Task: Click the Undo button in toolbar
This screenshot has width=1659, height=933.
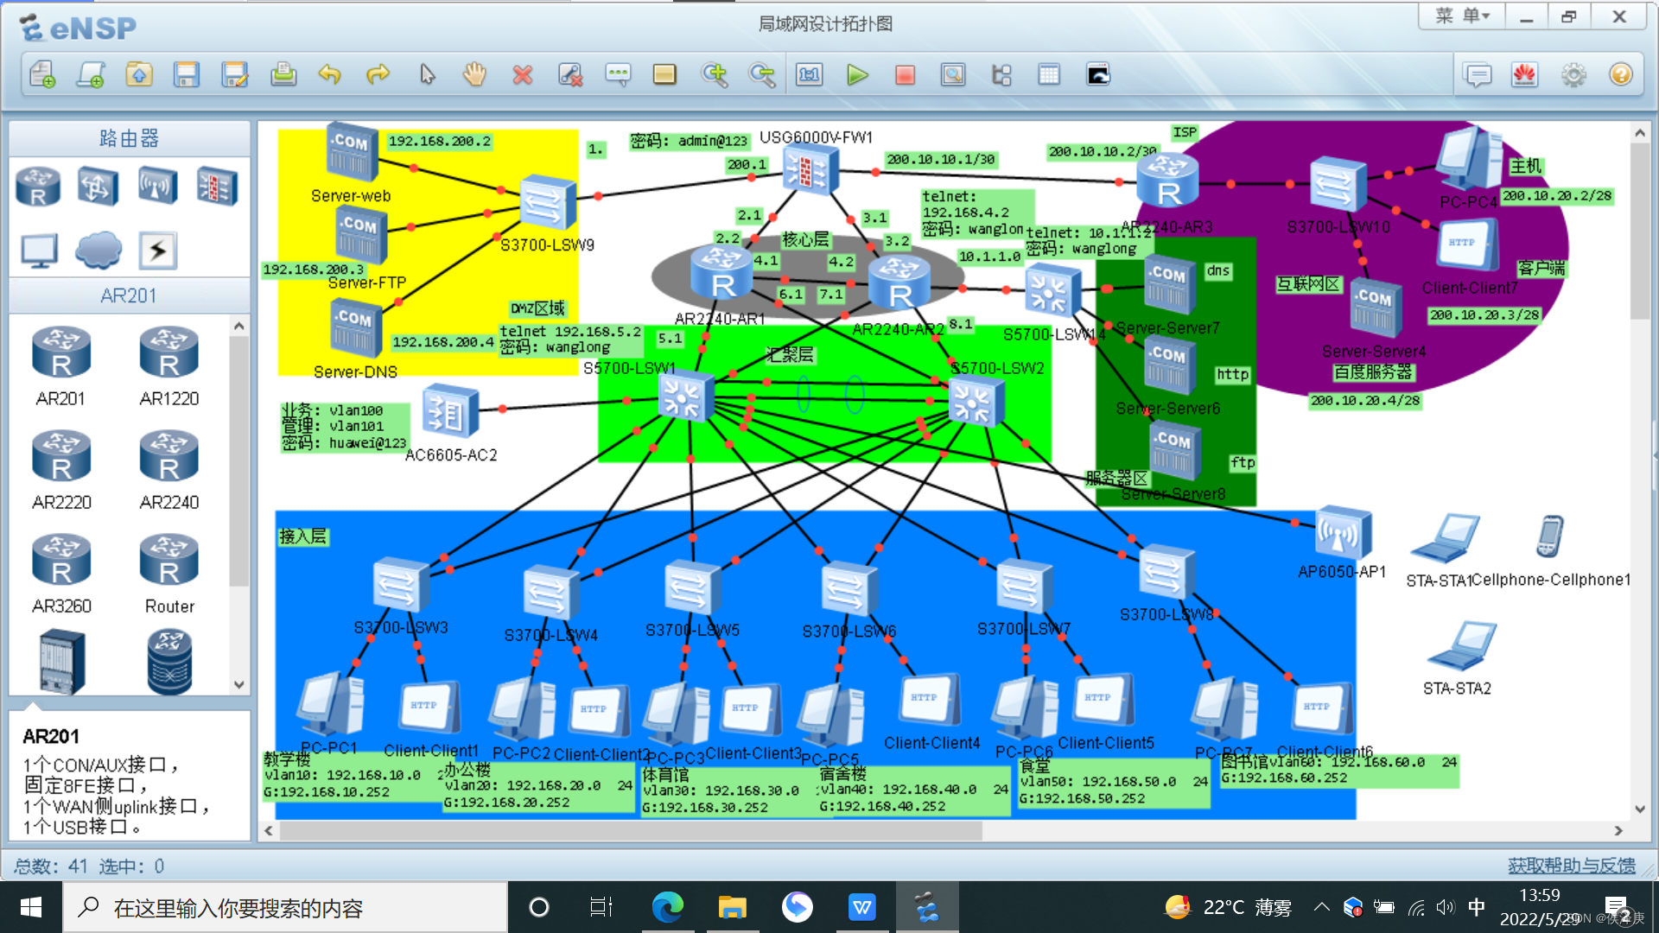Action: pos(329,75)
